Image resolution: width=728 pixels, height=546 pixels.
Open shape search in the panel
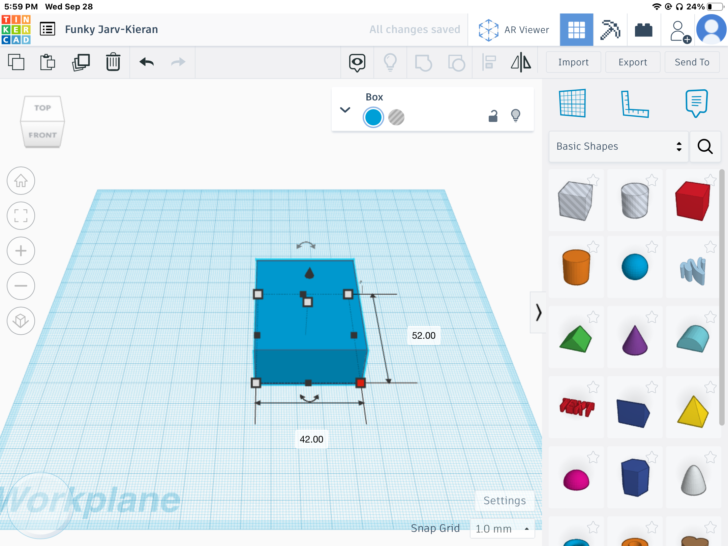(705, 147)
